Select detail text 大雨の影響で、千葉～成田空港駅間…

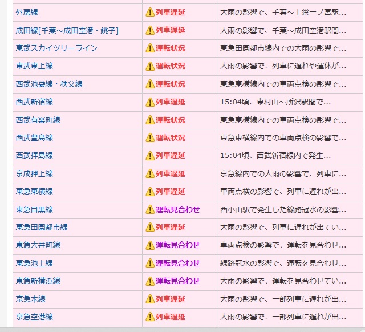point(283,30)
